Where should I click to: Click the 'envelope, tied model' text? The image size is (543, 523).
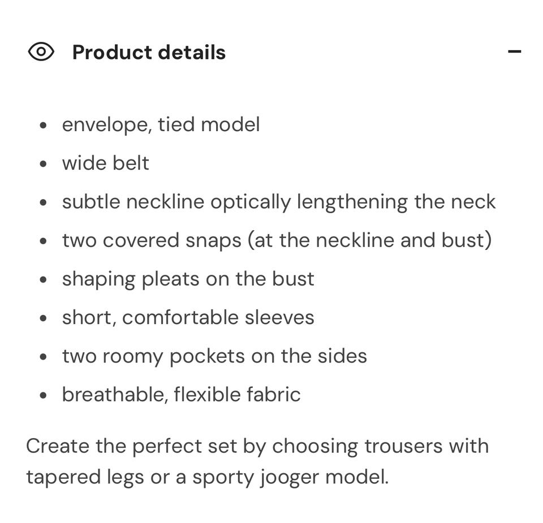(161, 124)
